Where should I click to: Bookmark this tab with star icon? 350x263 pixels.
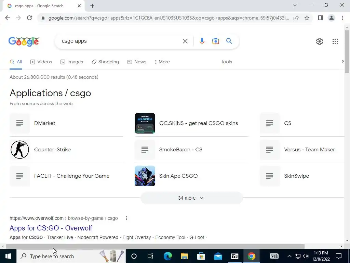tap(307, 18)
